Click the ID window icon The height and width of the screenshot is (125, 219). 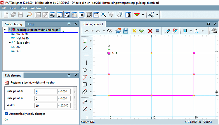click(x=128, y=15)
